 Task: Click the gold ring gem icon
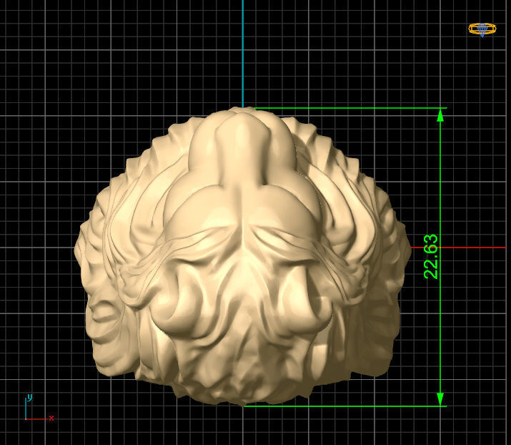click(482, 29)
